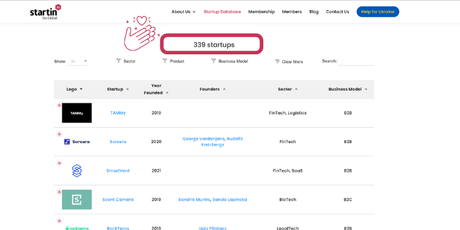Select SmartVent year 2021 cell
Image resolution: width=460 pixels, height=230 pixels.
click(x=156, y=171)
